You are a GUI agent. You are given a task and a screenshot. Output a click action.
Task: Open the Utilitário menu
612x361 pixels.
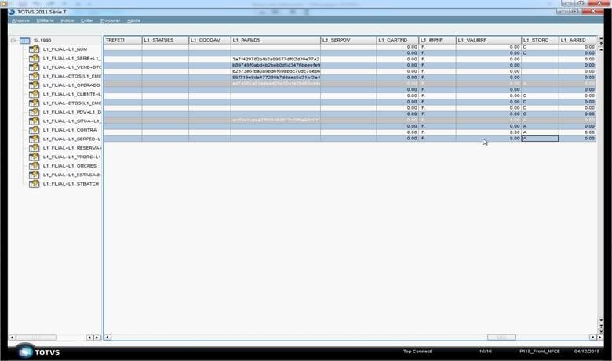coord(46,20)
